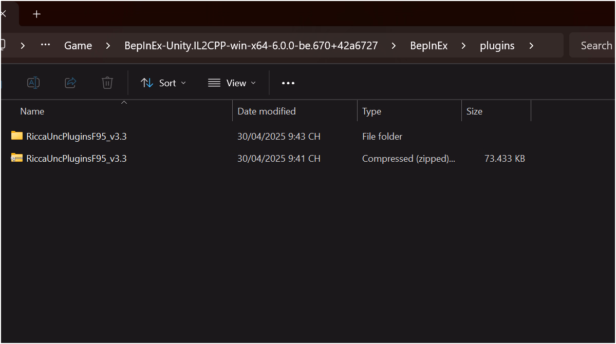
Task: Click the Rename icon in toolbar
Action: pyautogui.click(x=33, y=83)
